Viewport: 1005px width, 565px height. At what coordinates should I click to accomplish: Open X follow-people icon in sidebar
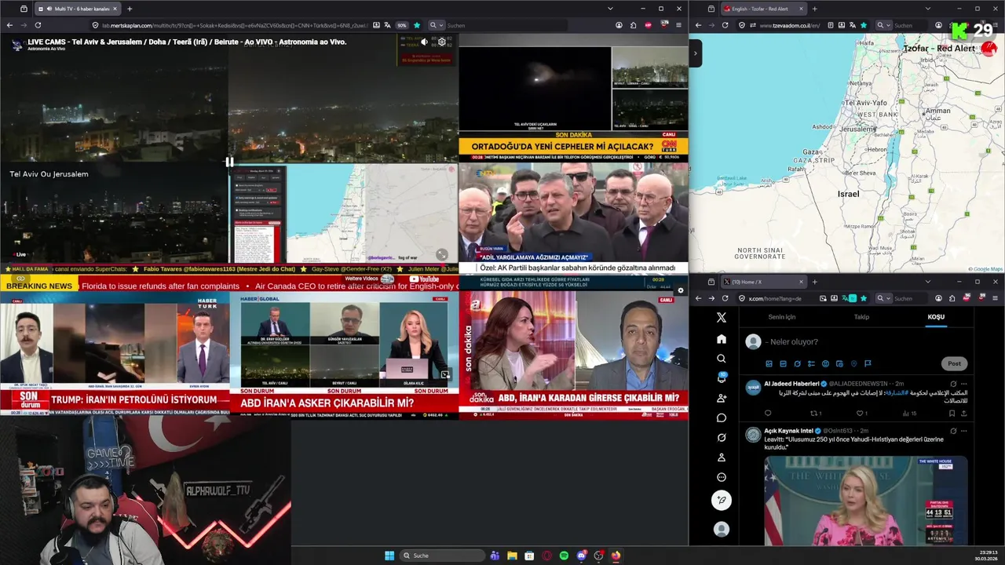point(722,398)
